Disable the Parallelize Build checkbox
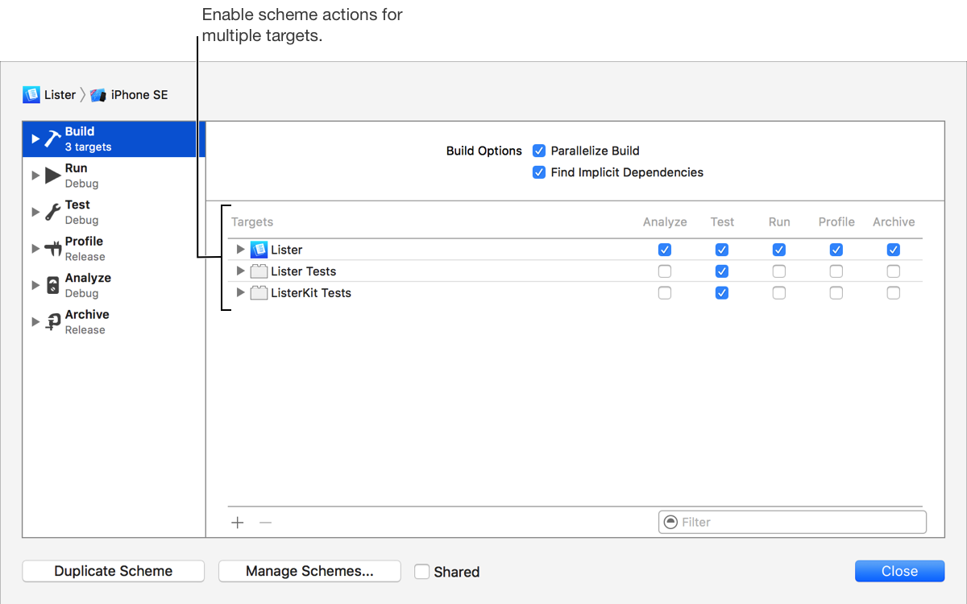This screenshot has width=967, height=604. tap(540, 151)
